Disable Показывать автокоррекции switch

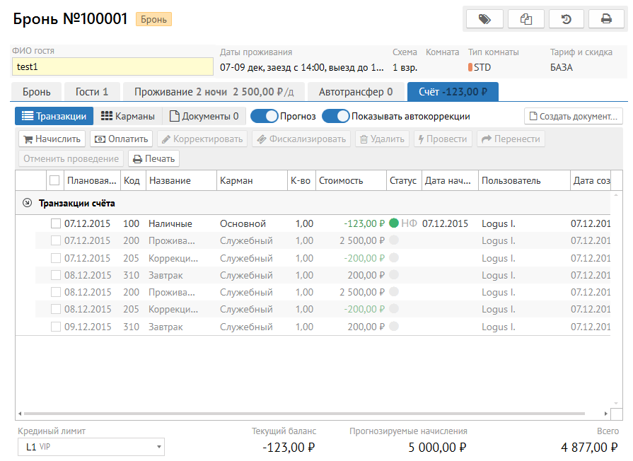pos(336,116)
